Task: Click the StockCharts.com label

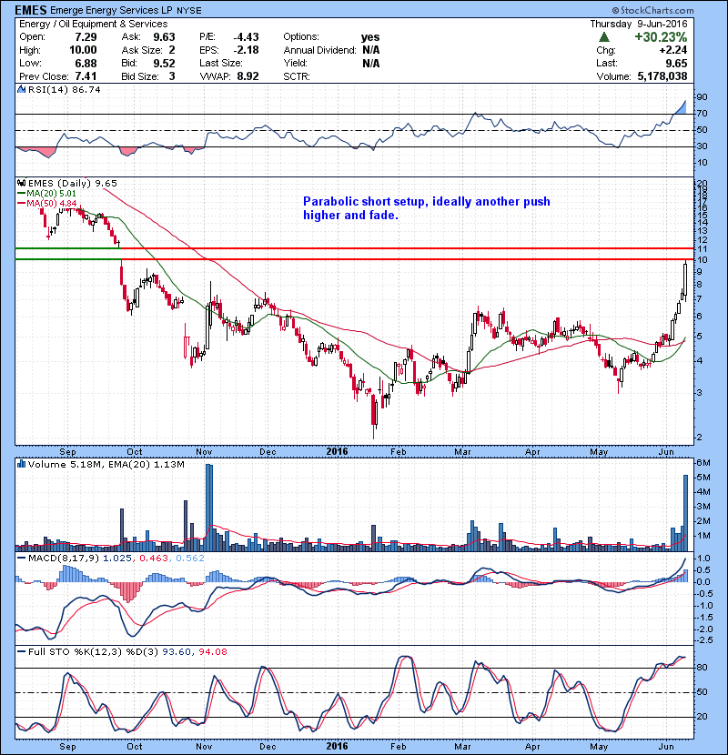Action: point(652,10)
